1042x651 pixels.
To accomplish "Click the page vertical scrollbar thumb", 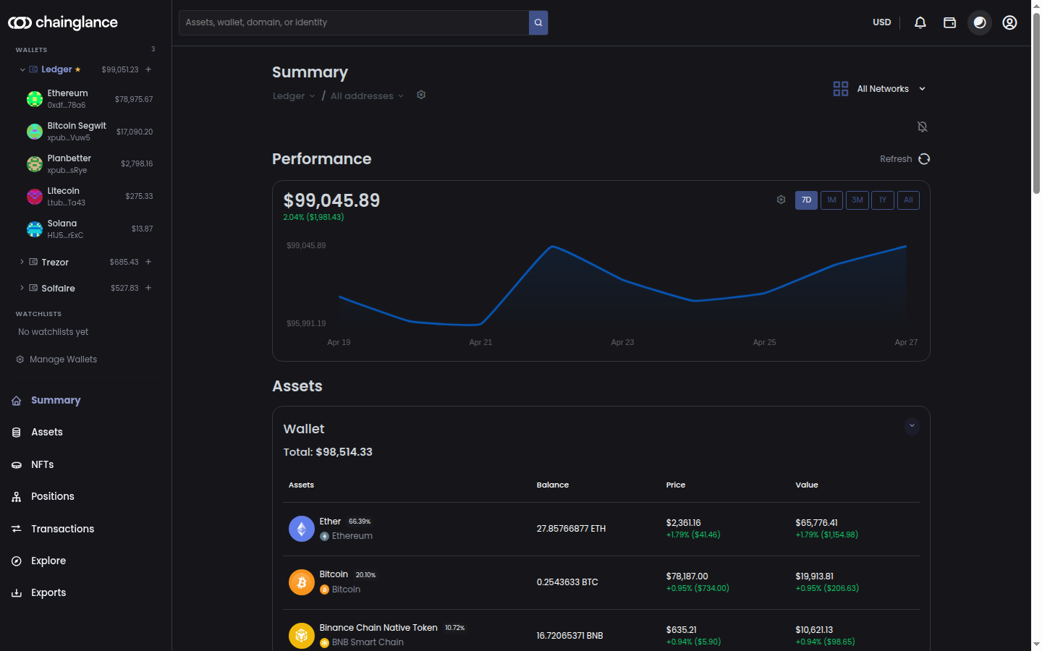I will 1036,103.
